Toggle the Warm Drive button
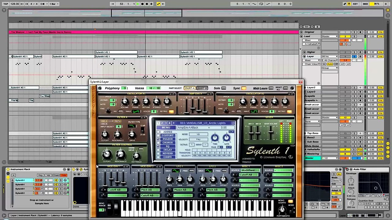 pos(141,149)
